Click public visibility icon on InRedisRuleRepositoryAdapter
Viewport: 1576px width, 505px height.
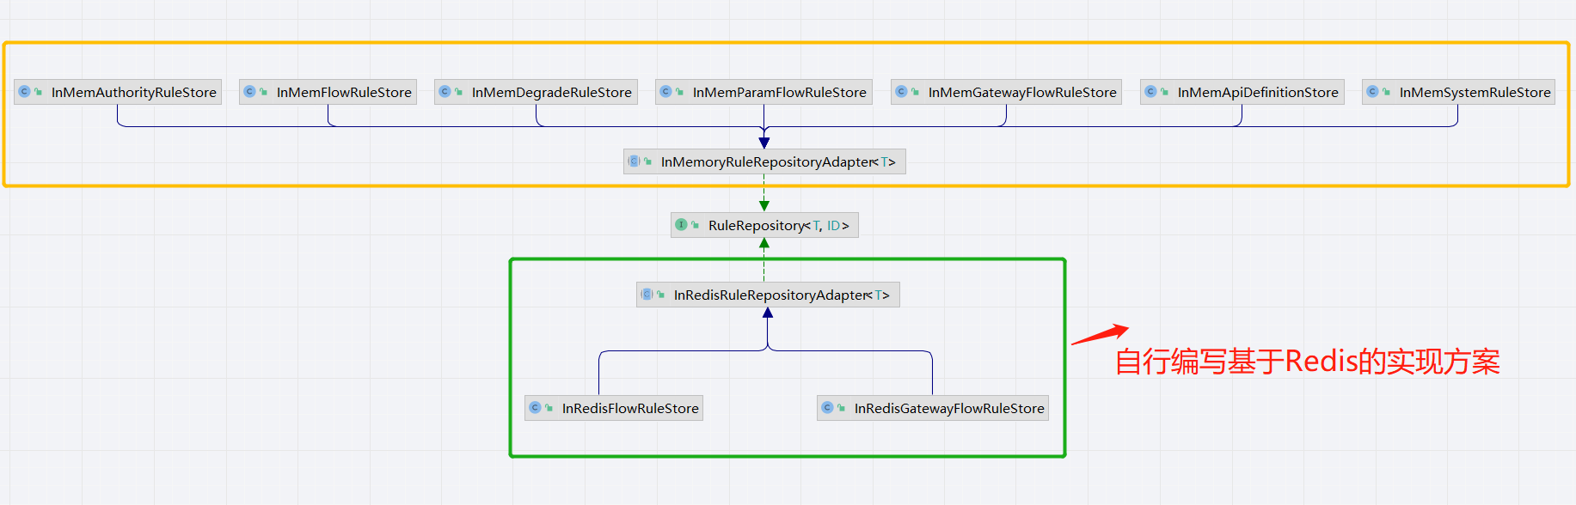coord(660,295)
